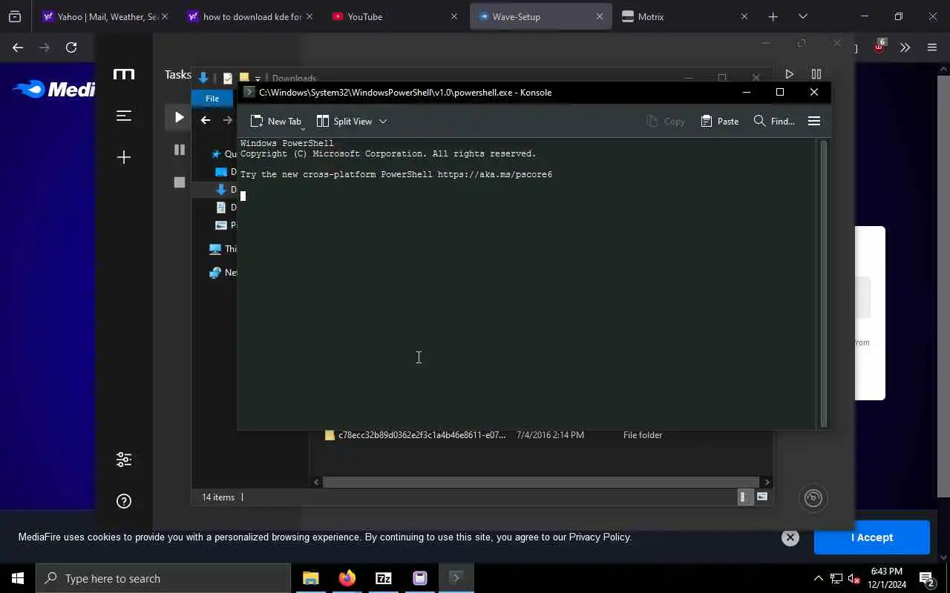Open a new browser tab
The height and width of the screenshot is (593, 950).
pos(773,16)
